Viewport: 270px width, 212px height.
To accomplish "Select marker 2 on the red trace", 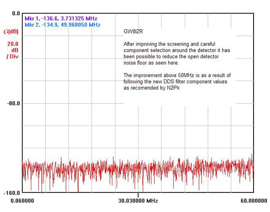I will pos(215,163).
